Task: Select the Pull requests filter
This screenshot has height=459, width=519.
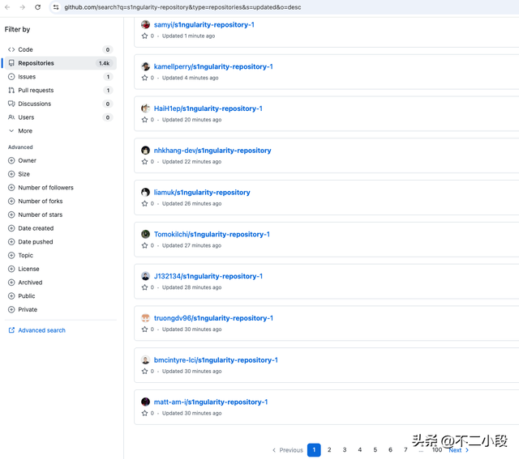Action: coord(60,90)
